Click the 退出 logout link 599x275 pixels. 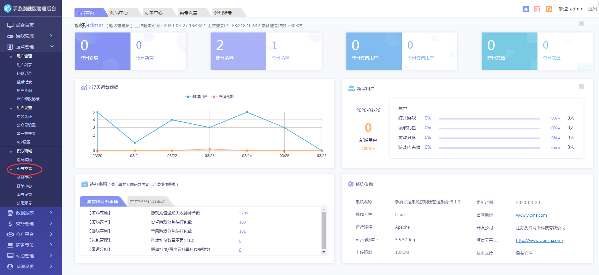(x=592, y=9)
